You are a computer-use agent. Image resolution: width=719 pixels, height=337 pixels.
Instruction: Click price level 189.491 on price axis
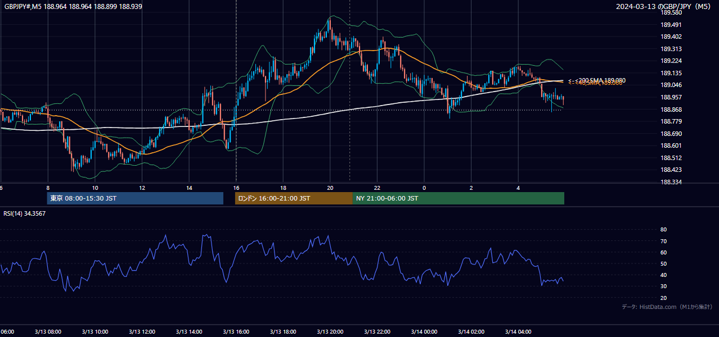(671, 25)
